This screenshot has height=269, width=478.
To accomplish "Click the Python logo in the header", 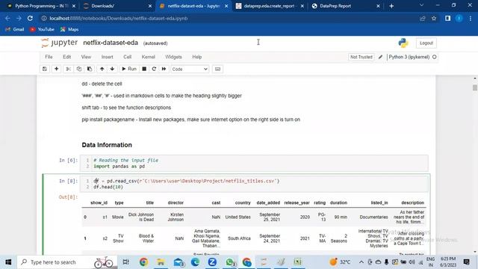I will (403, 43).
